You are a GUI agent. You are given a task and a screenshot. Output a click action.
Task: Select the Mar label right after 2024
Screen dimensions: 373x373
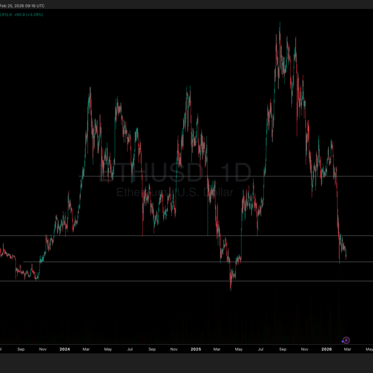coord(86,350)
